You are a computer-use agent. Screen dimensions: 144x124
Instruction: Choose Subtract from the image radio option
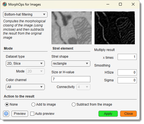coord(74,104)
